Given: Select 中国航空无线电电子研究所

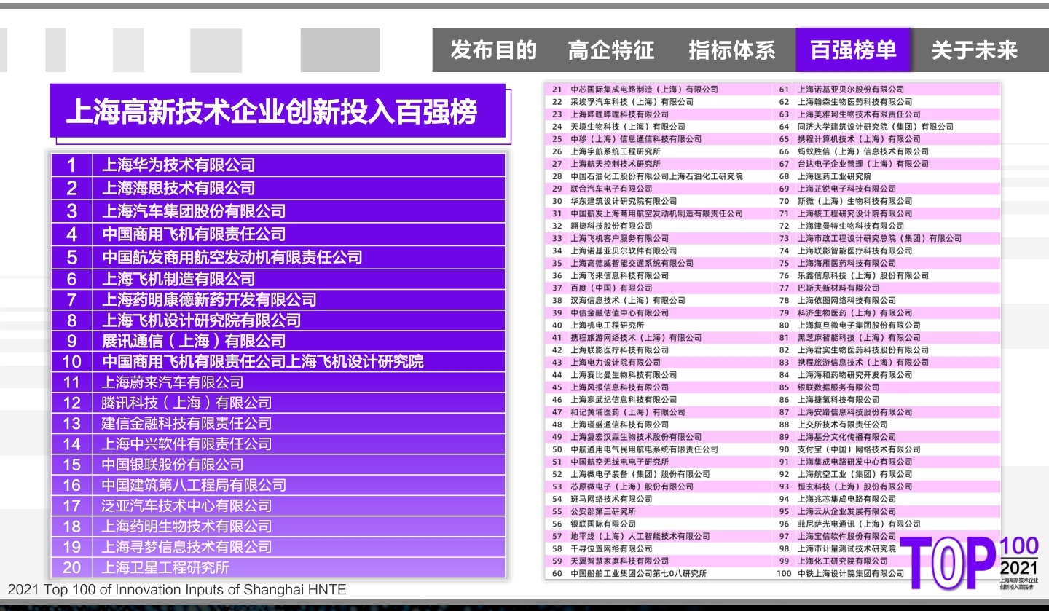Looking at the screenshot, I should (x=619, y=462).
